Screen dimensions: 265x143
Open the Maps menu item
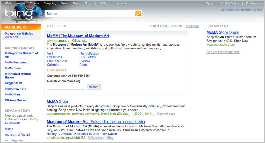(x=76, y=3)
